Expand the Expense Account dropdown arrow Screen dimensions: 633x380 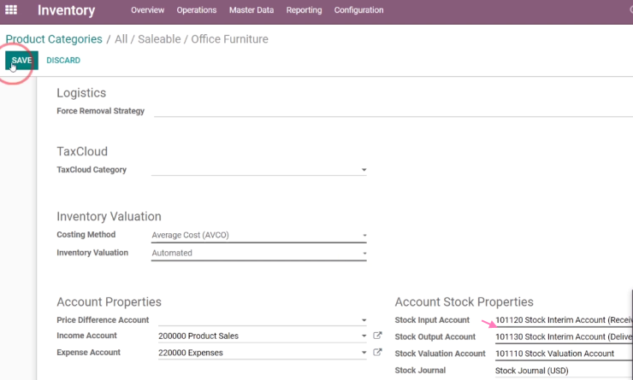tap(364, 353)
